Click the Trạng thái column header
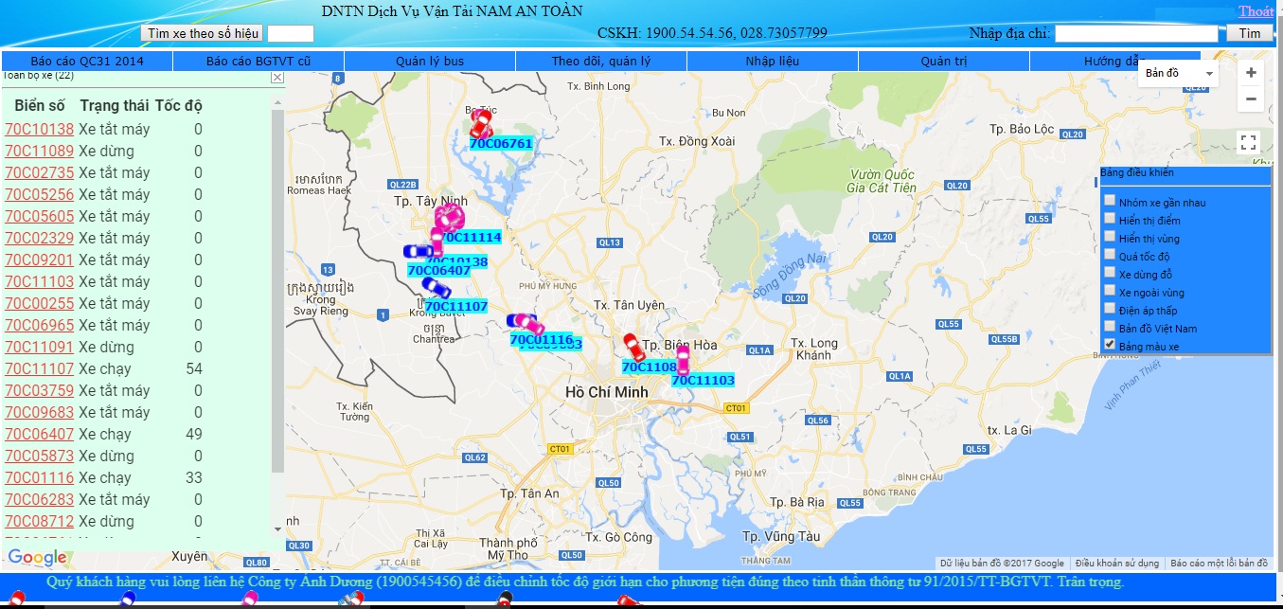The width and height of the screenshot is (1283, 609). tap(115, 106)
